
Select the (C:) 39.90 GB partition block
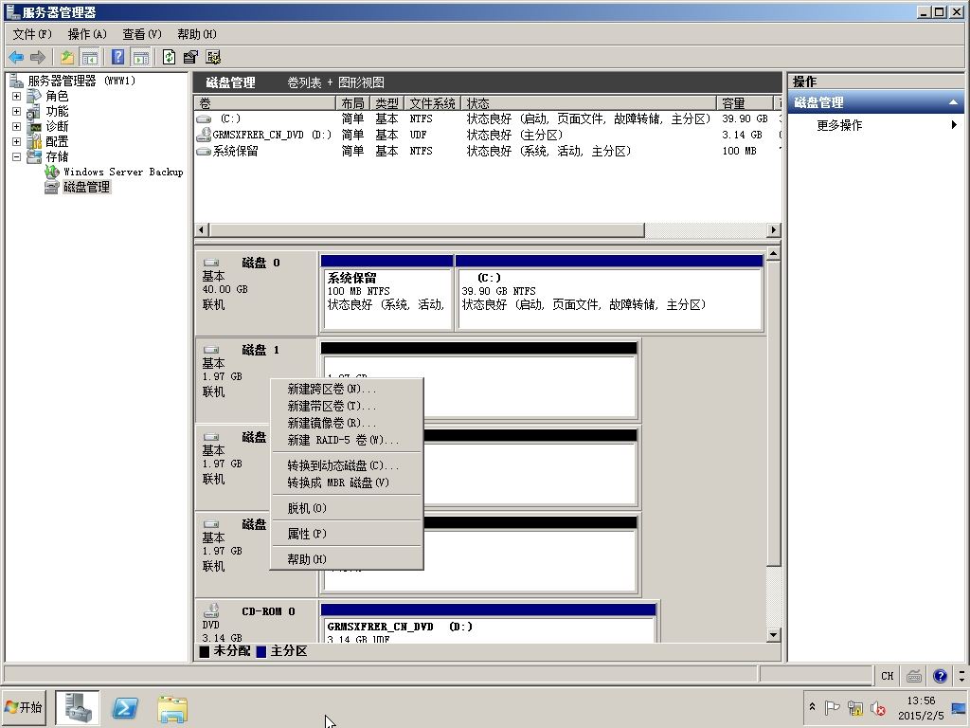pos(609,293)
